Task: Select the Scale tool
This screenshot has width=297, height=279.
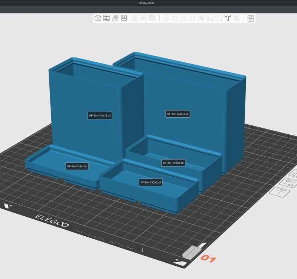Action: [184, 18]
